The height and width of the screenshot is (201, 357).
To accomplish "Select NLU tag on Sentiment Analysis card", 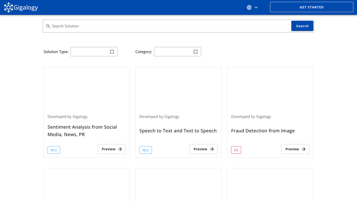I will [54, 150].
